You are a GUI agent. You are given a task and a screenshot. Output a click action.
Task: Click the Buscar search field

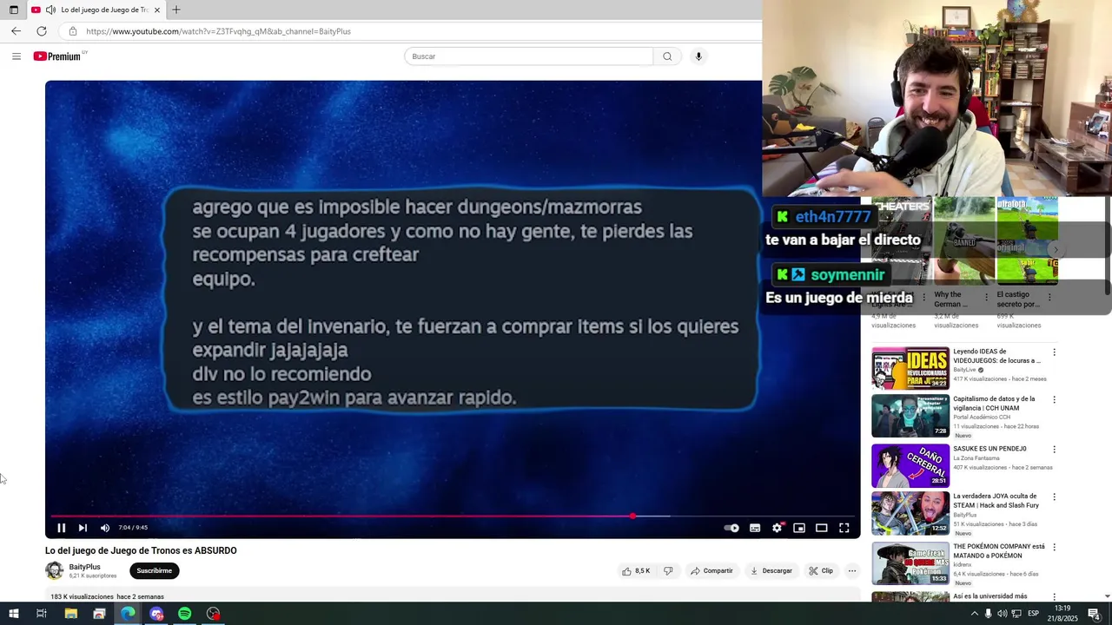(x=528, y=56)
